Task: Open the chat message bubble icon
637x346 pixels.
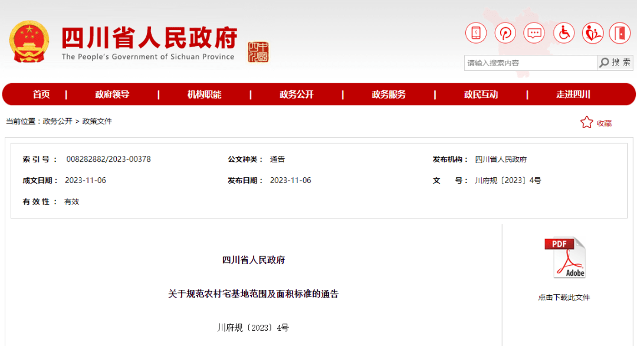Action: [534, 33]
